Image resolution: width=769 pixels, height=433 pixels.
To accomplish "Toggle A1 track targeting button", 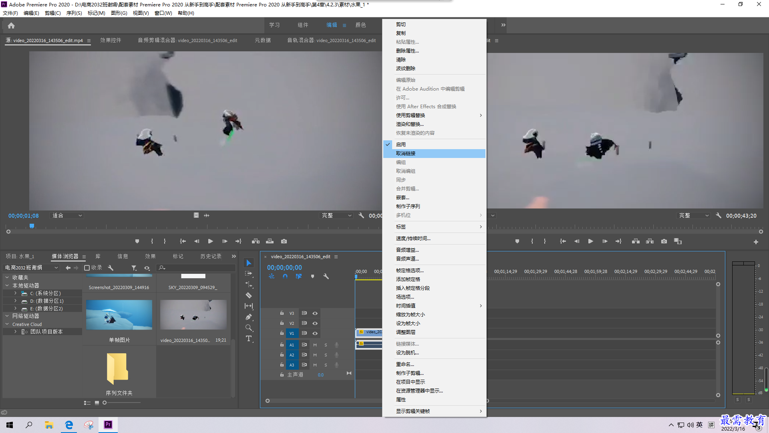I will [x=292, y=345].
